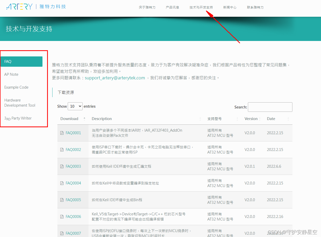Image resolution: width=321 pixels, height=237 pixels.
Task: Open 联系雅特力 menu
Action: 255,7
